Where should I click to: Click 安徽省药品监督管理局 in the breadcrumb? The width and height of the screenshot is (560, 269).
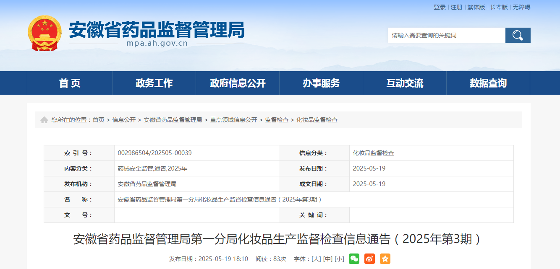pos(173,120)
